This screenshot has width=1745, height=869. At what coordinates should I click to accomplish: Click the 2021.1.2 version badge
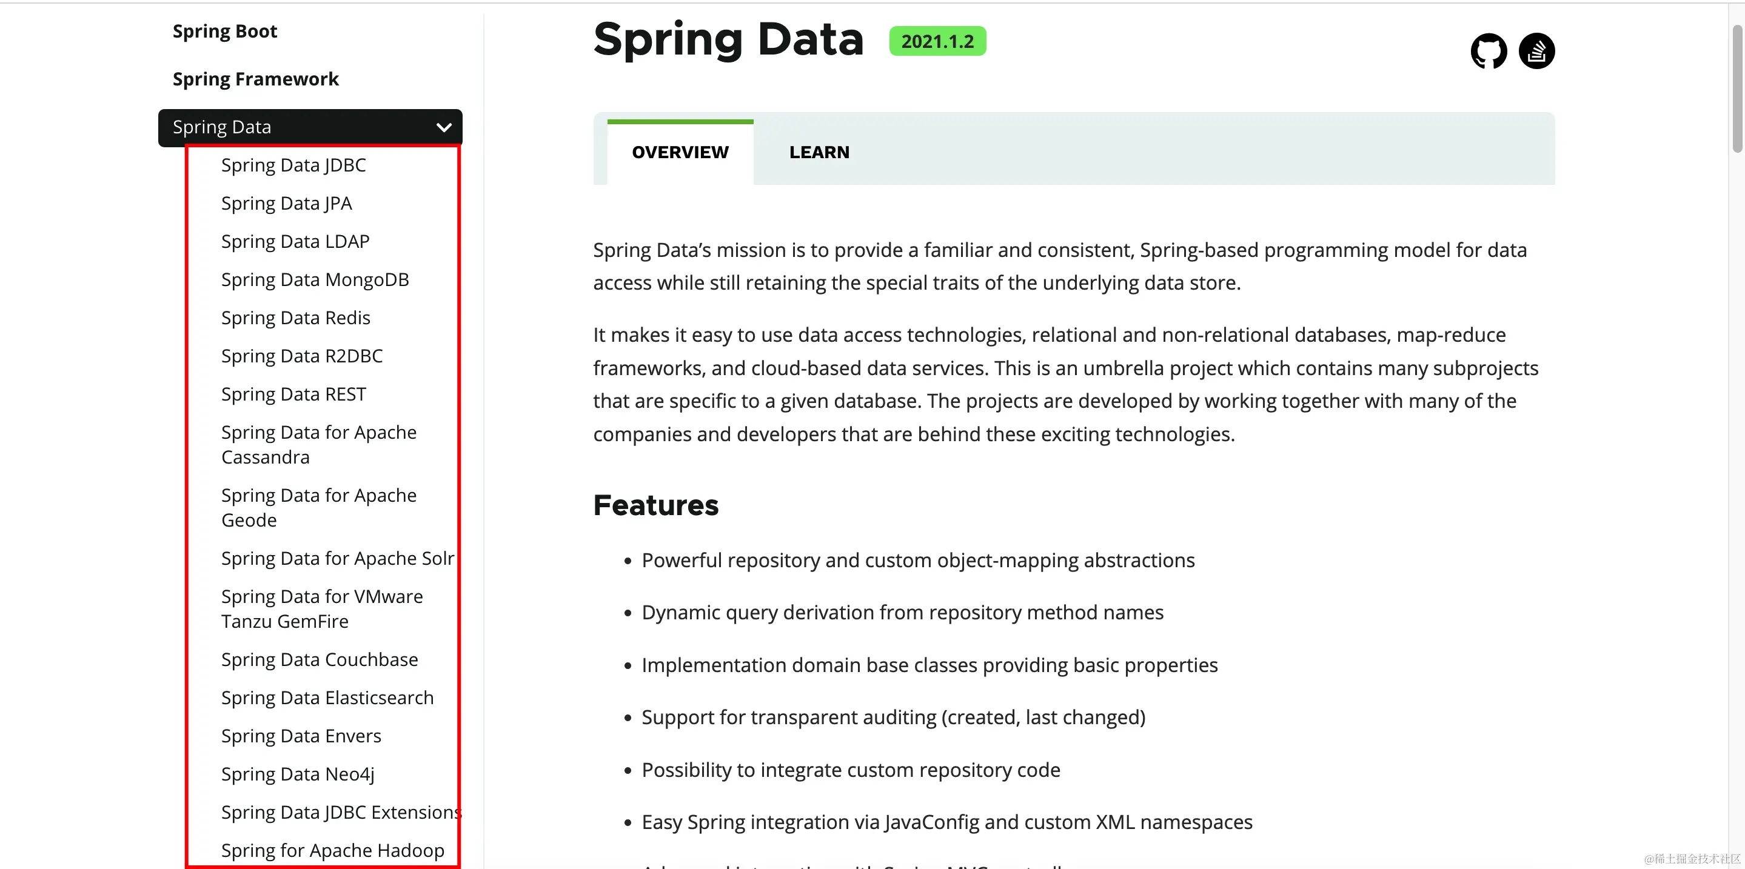coord(937,41)
